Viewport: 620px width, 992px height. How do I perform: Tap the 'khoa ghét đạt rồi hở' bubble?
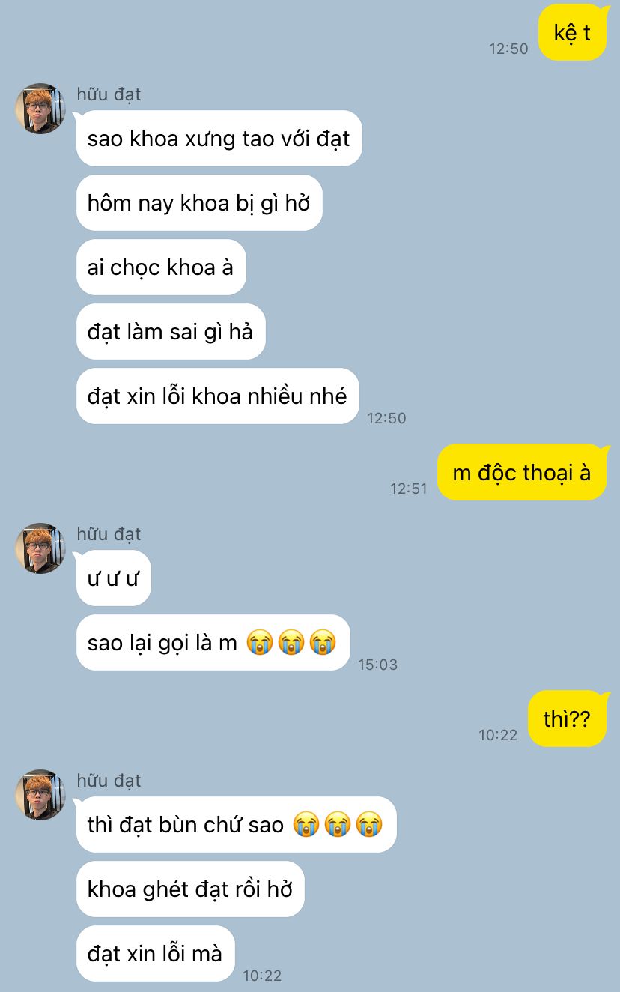(190, 889)
